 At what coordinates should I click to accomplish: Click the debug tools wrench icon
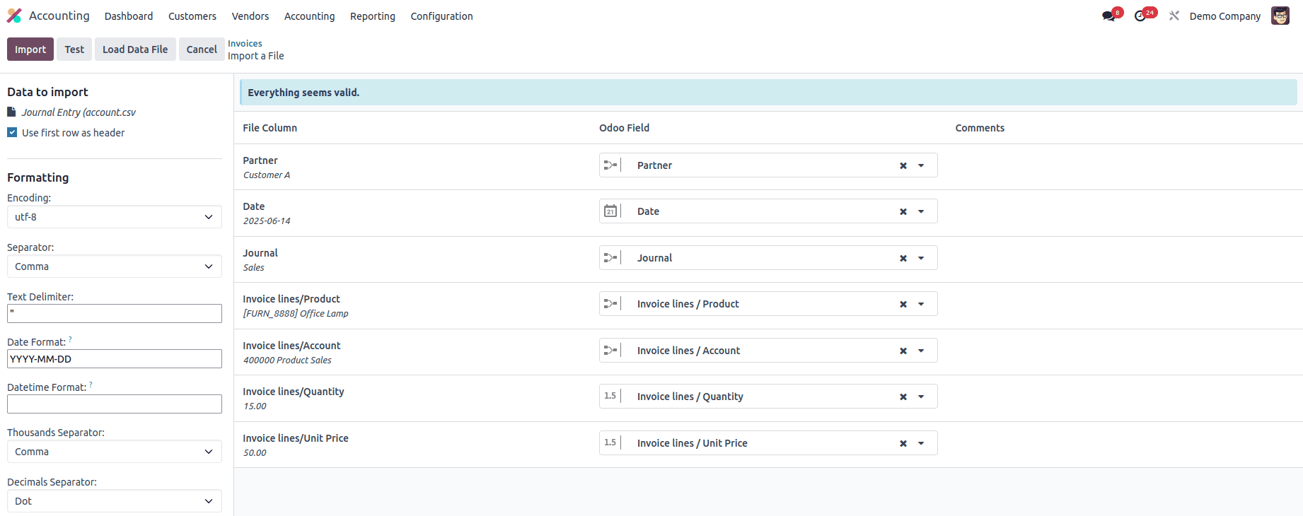(1174, 16)
